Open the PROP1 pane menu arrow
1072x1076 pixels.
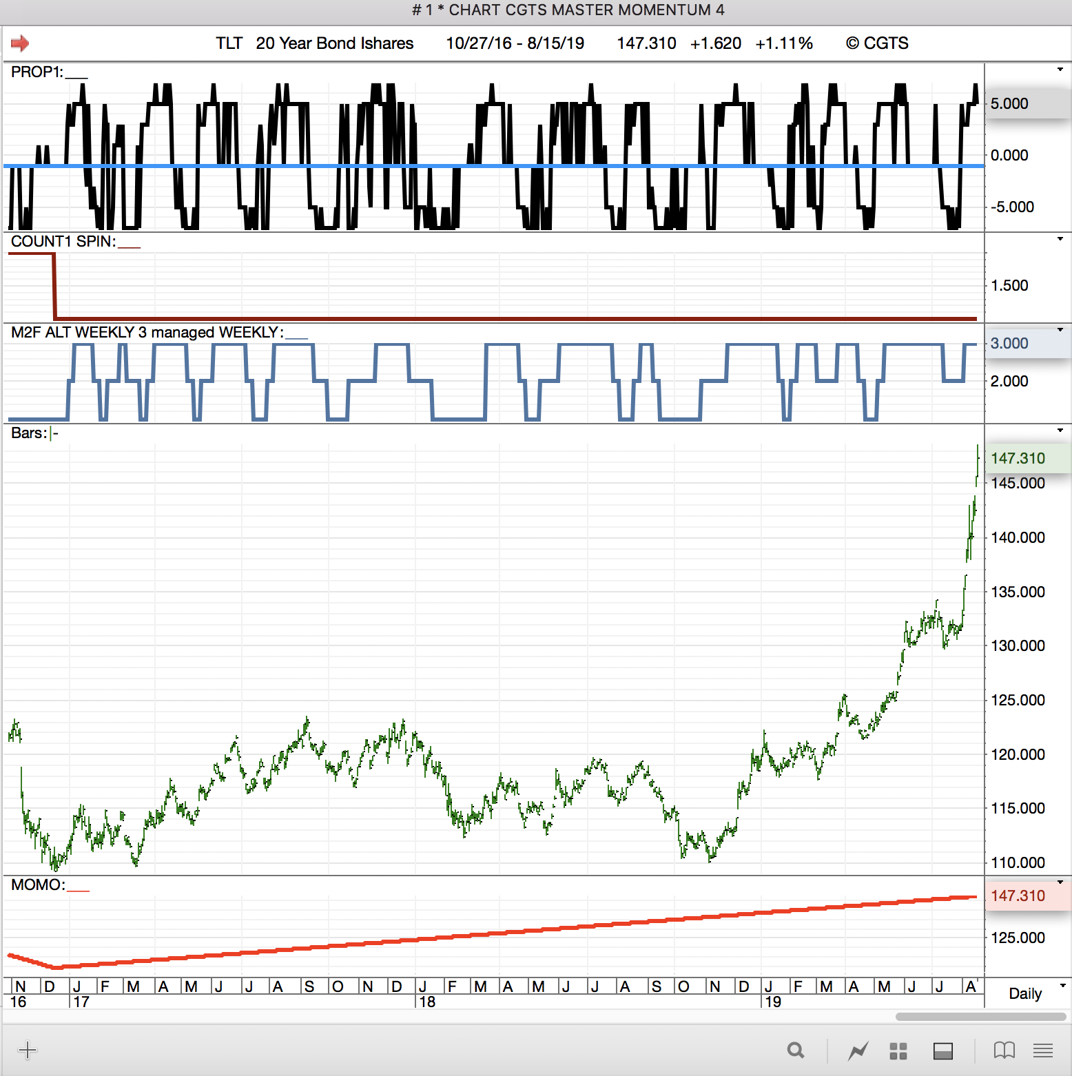[1060, 70]
